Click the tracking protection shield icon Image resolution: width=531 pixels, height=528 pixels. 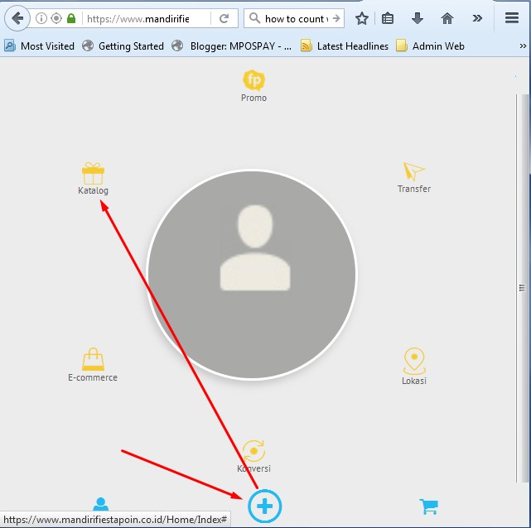56,18
